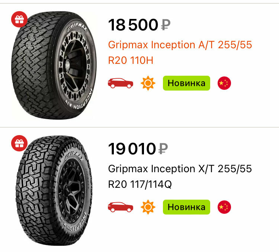Click the Новинка badge on Inception A/T
Image resolution: width=279 pixels, height=252 pixels.
[186, 83]
